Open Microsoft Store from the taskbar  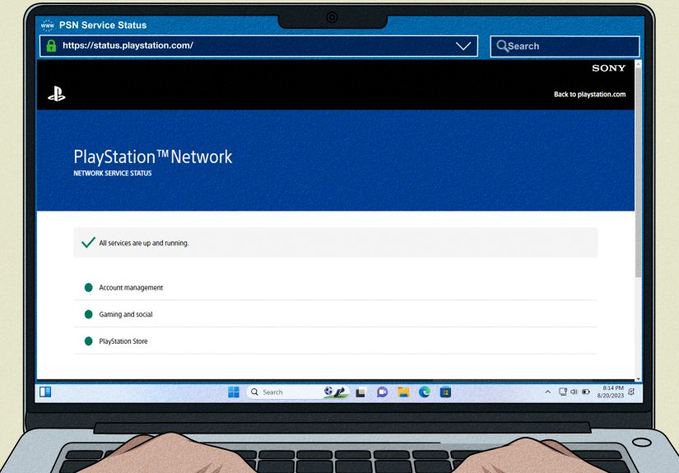445,392
